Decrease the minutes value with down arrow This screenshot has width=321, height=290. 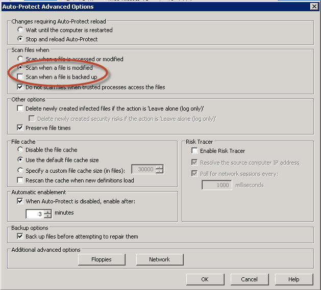click(48, 216)
